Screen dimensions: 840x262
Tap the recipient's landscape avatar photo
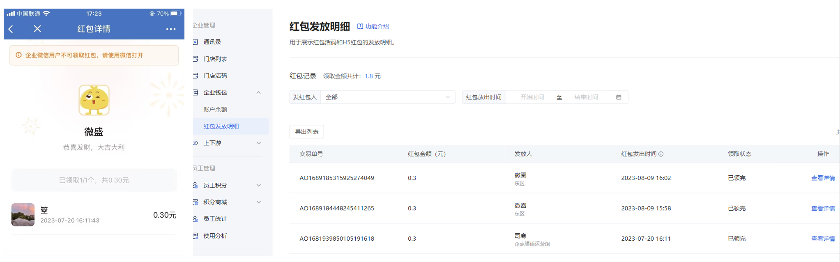click(23, 214)
